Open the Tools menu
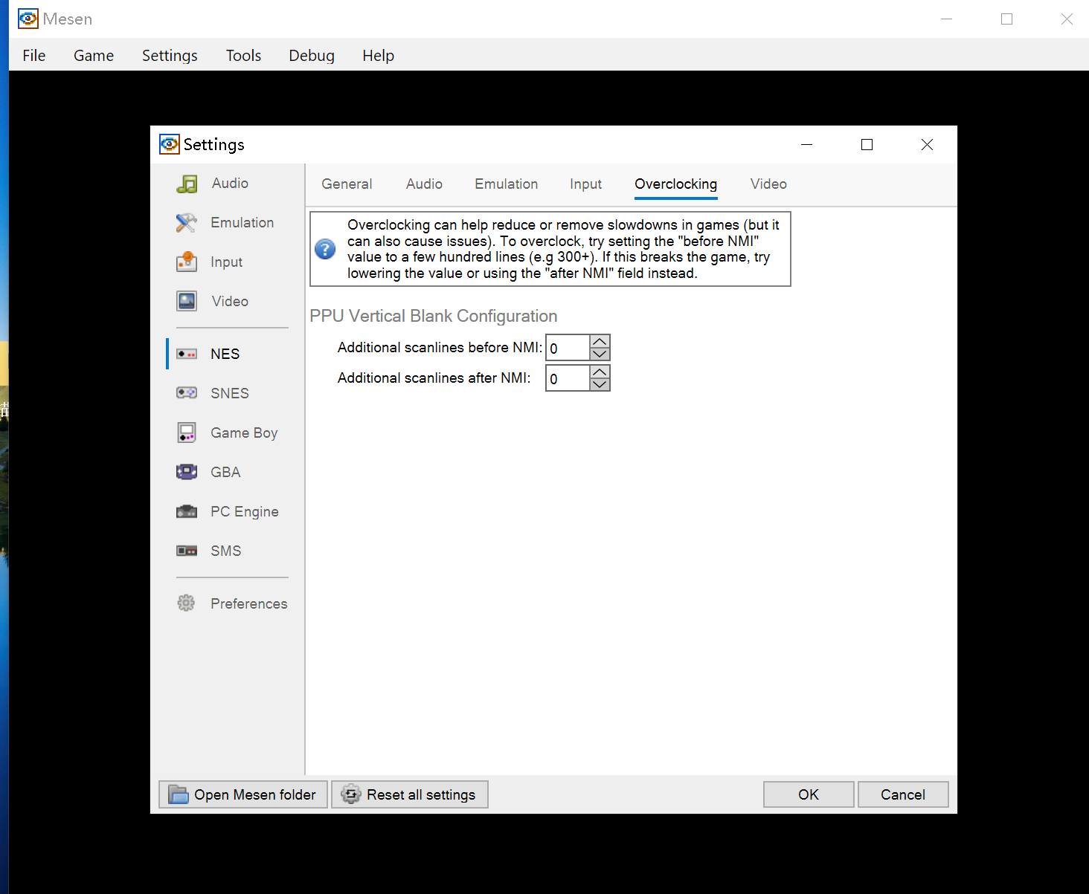Viewport: 1089px width, 894px height. tap(243, 56)
